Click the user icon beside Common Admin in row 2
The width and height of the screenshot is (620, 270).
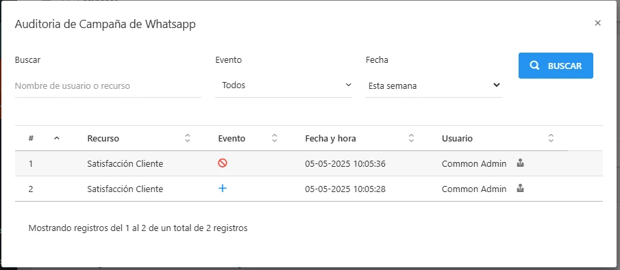click(521, 188)
